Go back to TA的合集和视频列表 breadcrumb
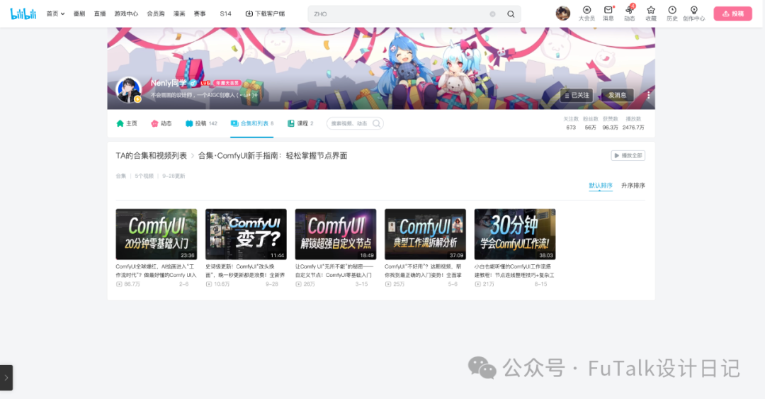This screenshot has height=399, width=765. click(152, 156)
